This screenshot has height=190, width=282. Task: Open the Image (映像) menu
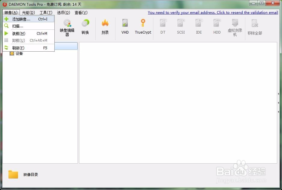[x=11, y=13]
